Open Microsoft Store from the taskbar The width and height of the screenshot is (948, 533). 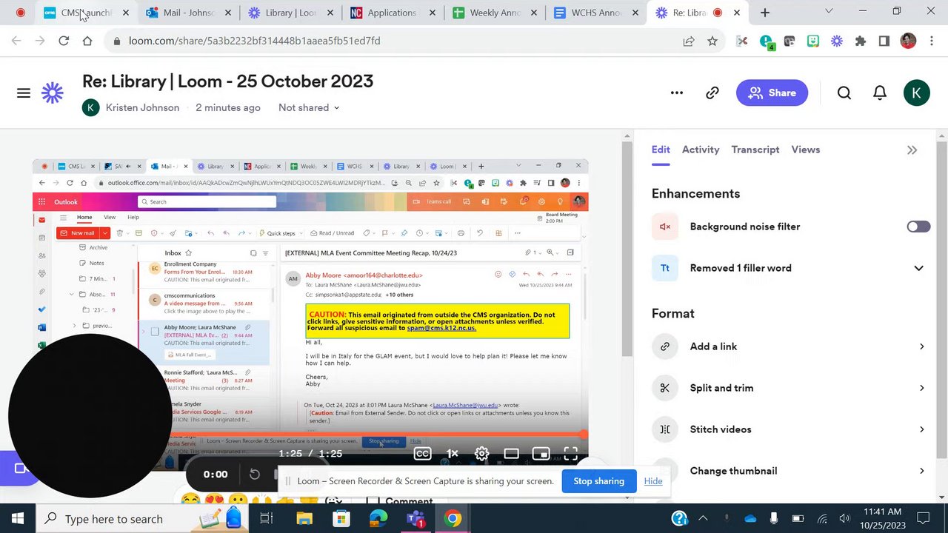[x=341, y=519]
